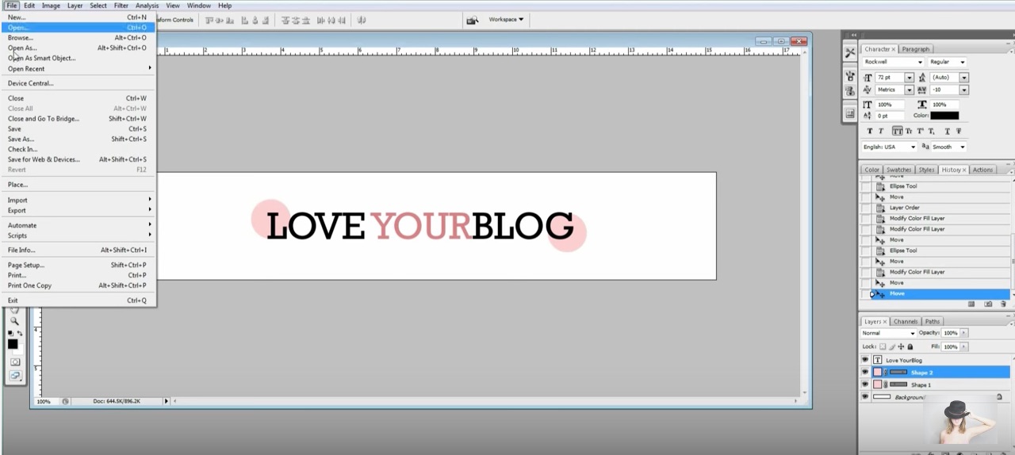Click the History panel trash icon
Screen dimensions: 1015x455
click(1003, 304)
